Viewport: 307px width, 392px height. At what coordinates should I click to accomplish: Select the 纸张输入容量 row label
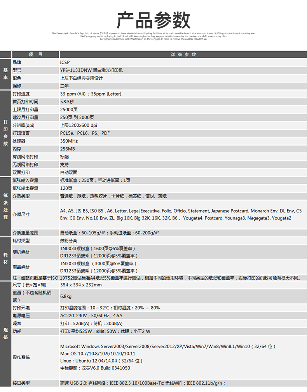tap(26, 181)
